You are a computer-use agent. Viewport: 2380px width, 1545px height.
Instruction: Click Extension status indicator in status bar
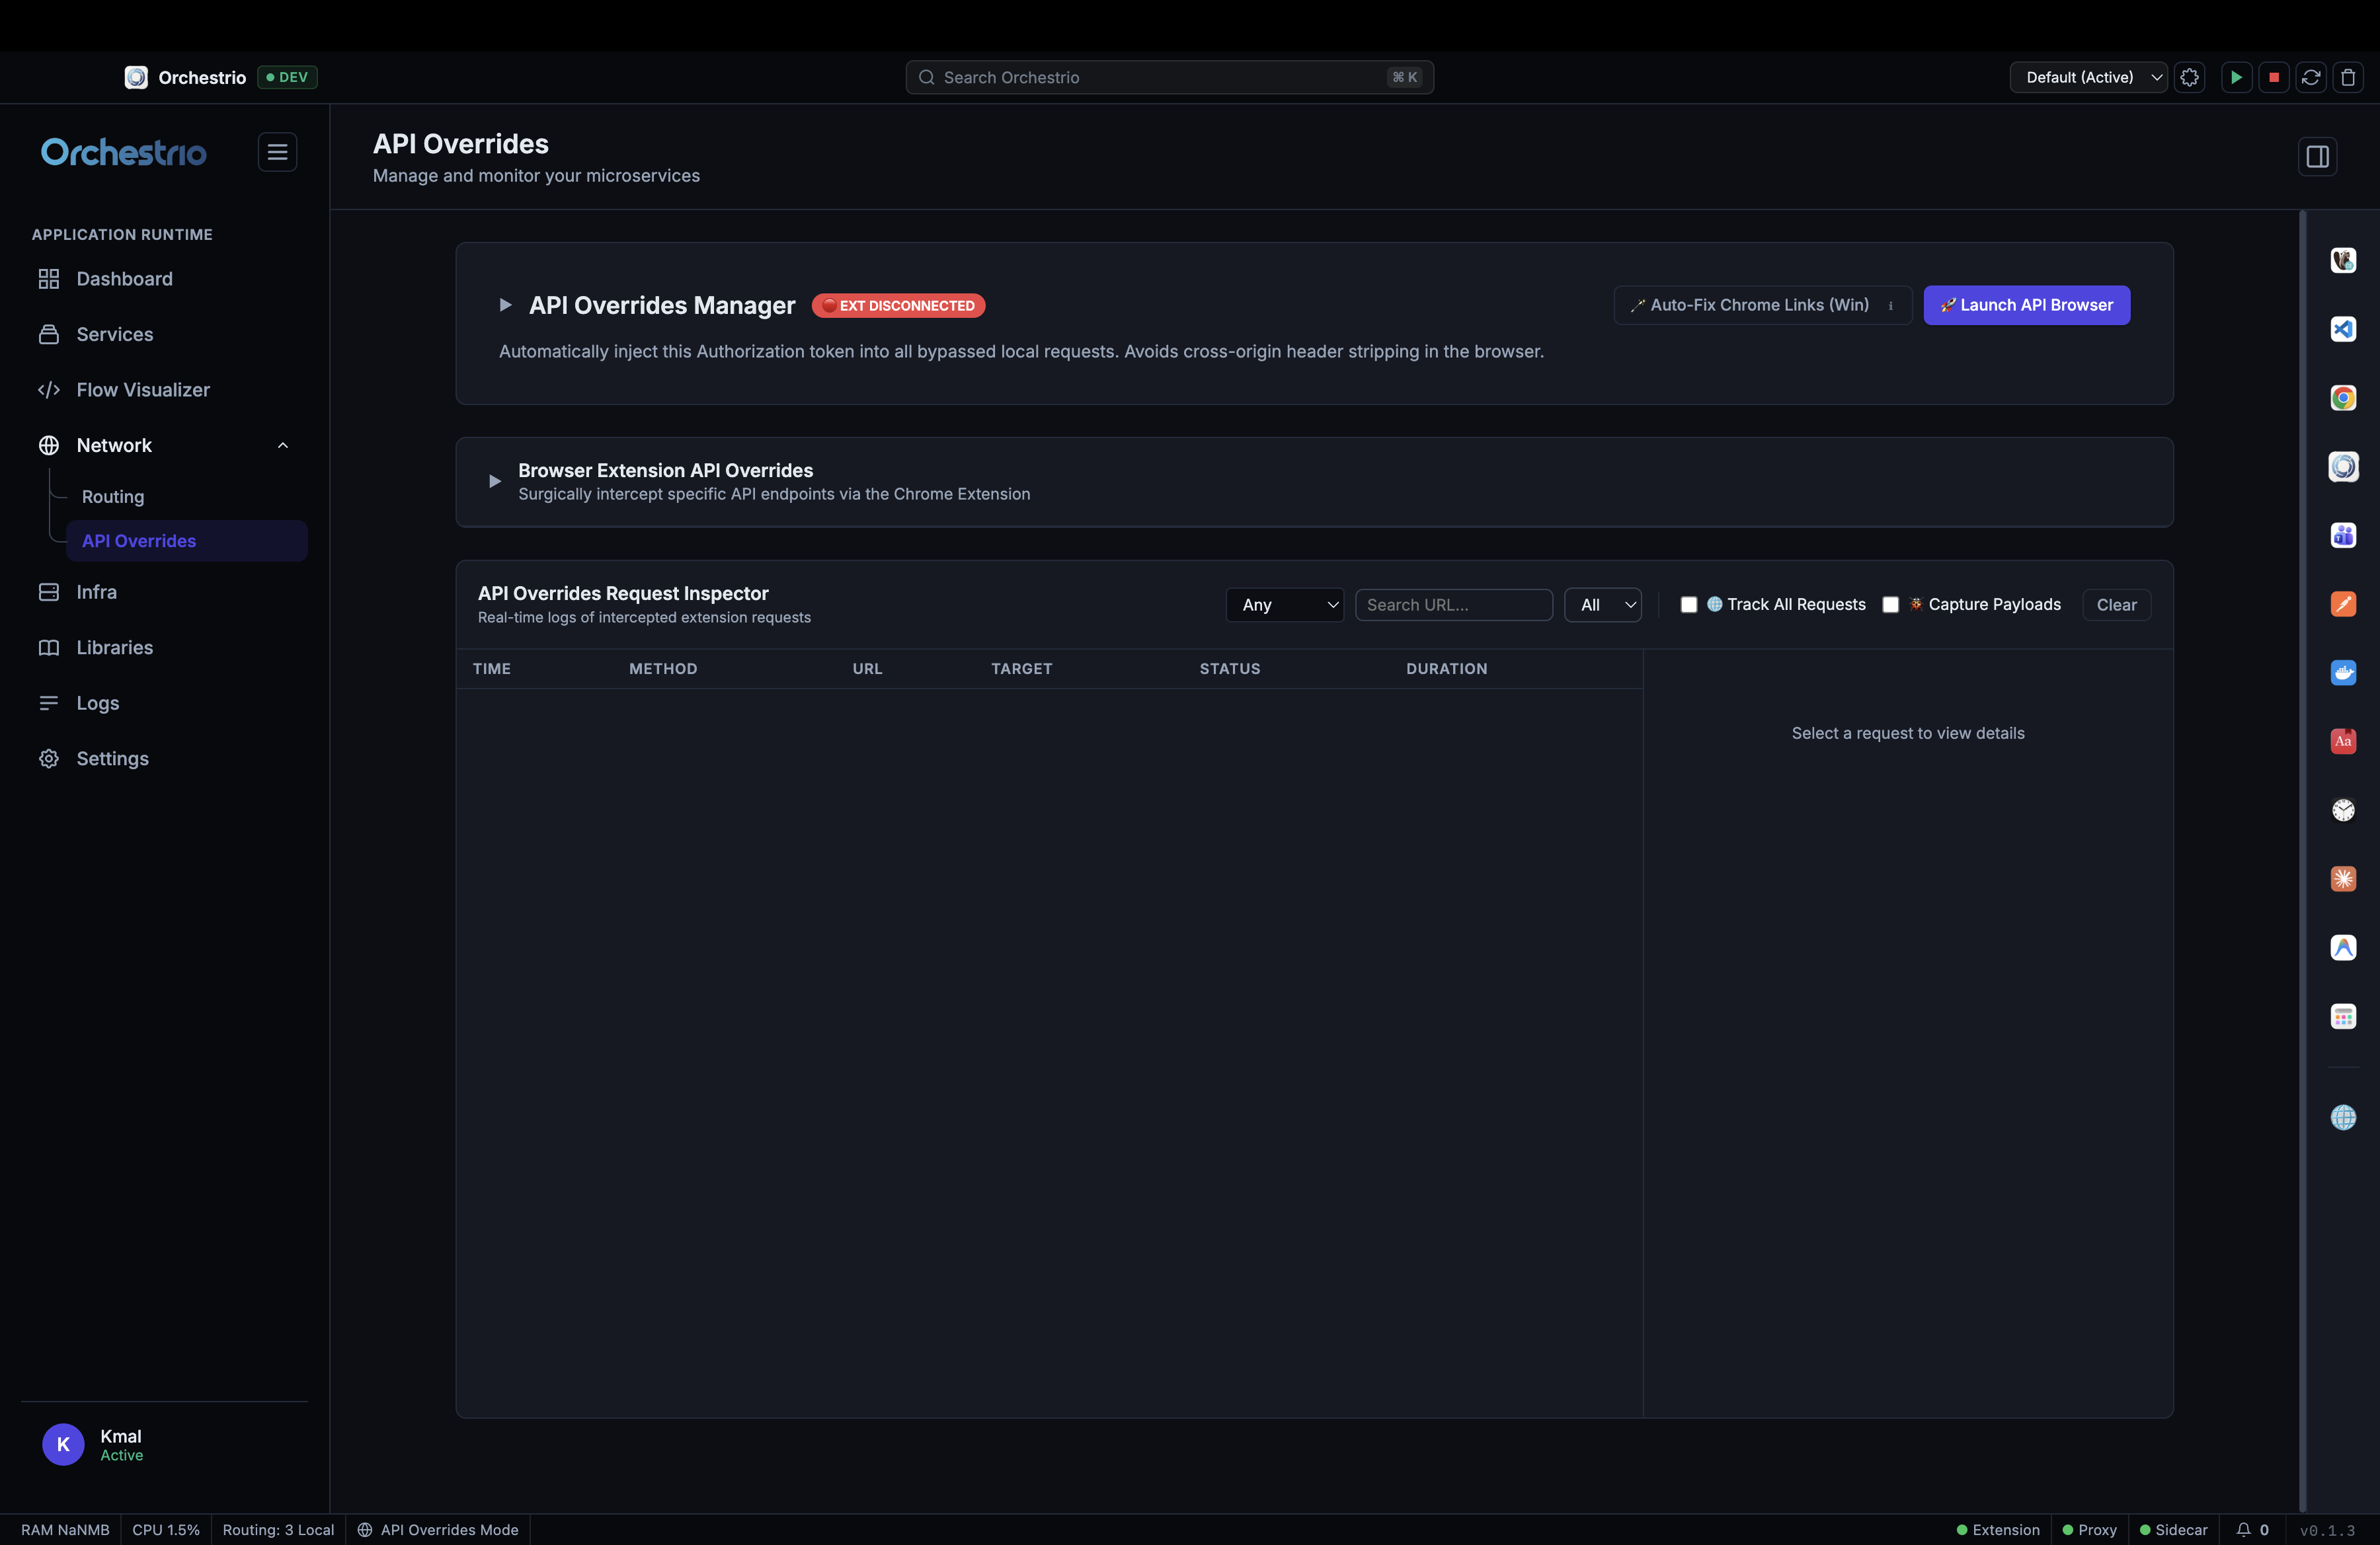[x=1997, y=1530]
